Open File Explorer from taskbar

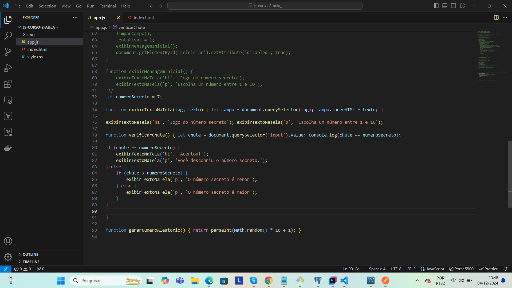[194, 281]
